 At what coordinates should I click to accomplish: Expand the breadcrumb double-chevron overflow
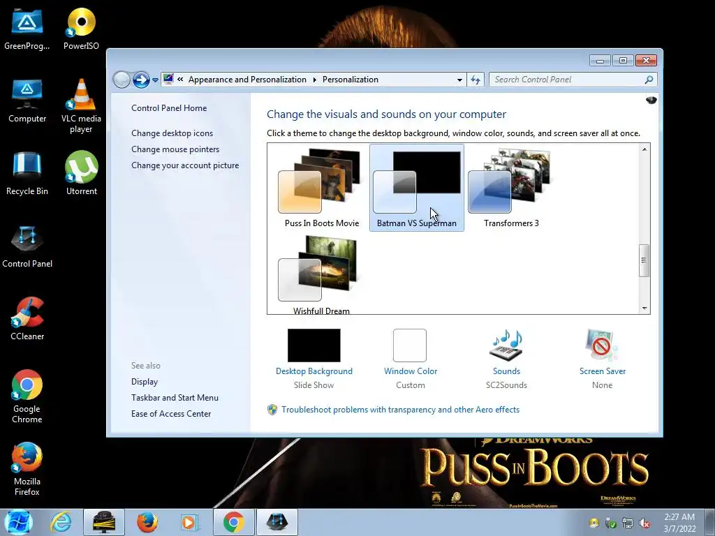coord(180,80)
